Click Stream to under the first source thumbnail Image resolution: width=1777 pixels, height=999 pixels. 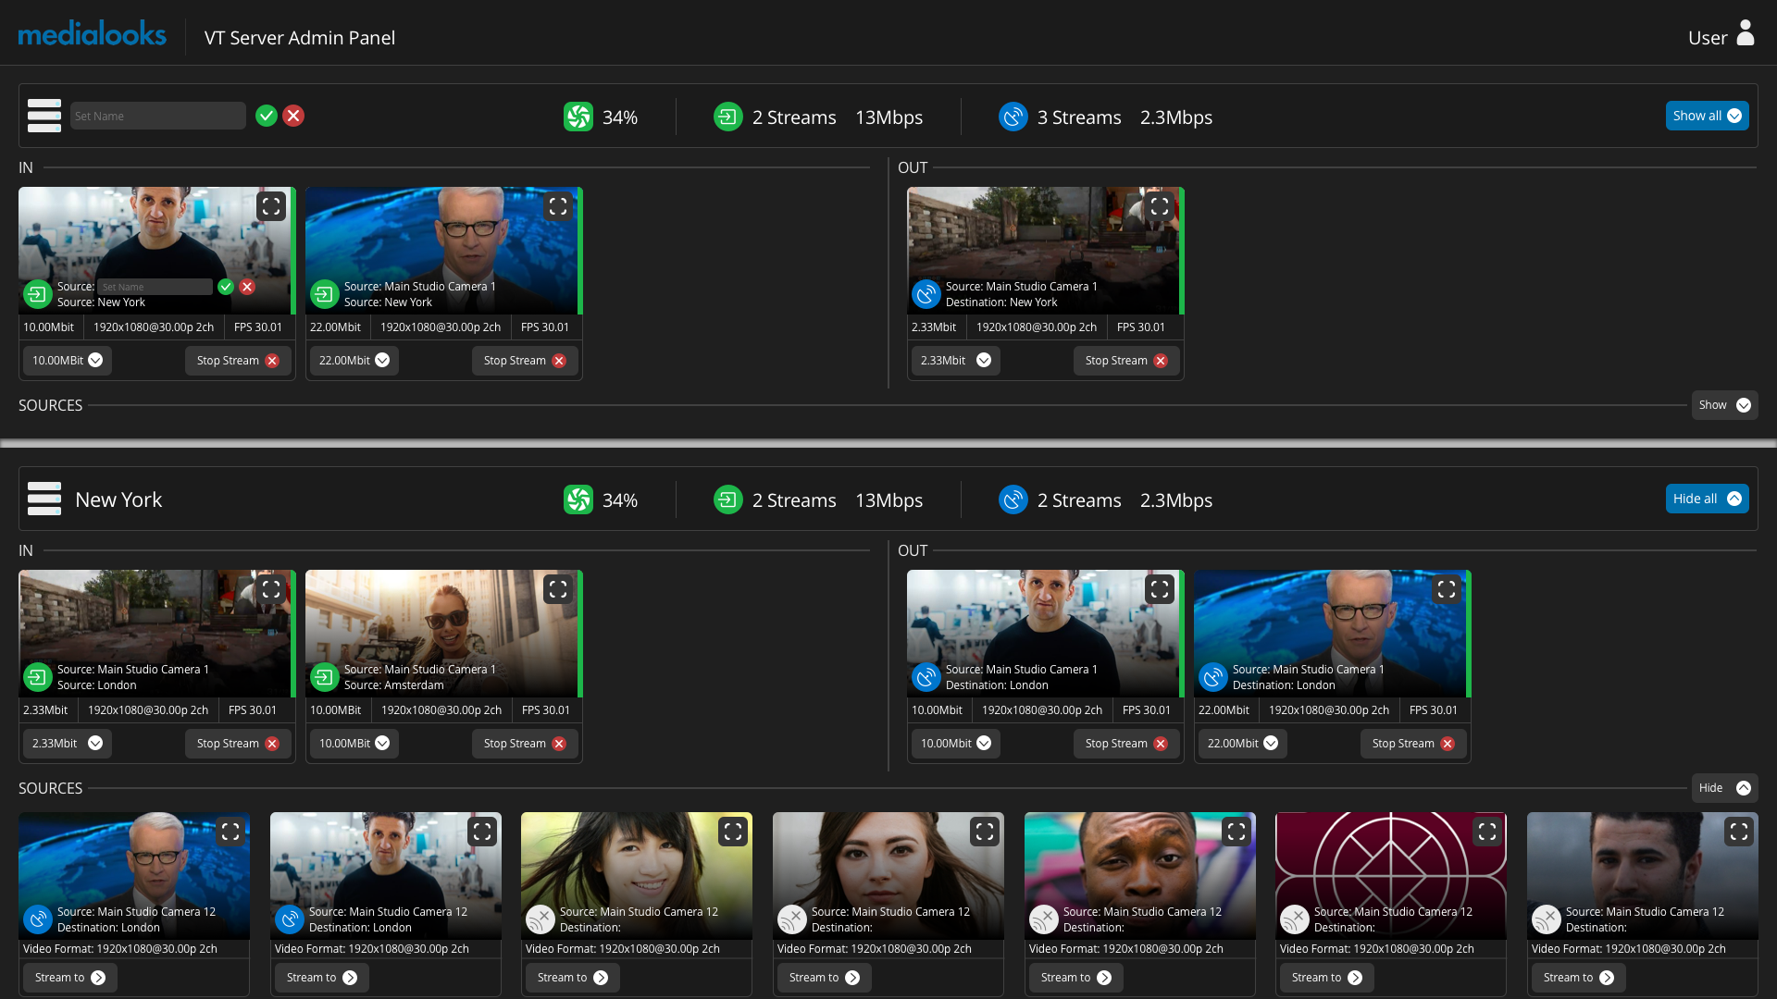coord(69,978)
